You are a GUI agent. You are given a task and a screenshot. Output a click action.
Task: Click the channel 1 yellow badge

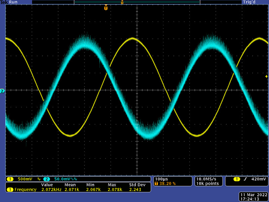click(10, 179)
